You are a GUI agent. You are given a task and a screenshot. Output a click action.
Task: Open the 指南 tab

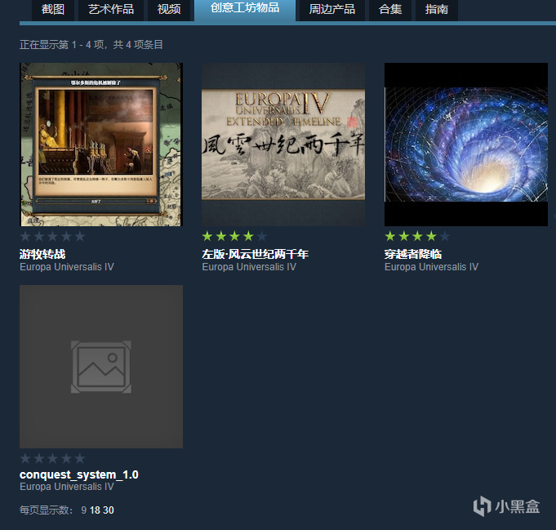[x=437, y=10]
